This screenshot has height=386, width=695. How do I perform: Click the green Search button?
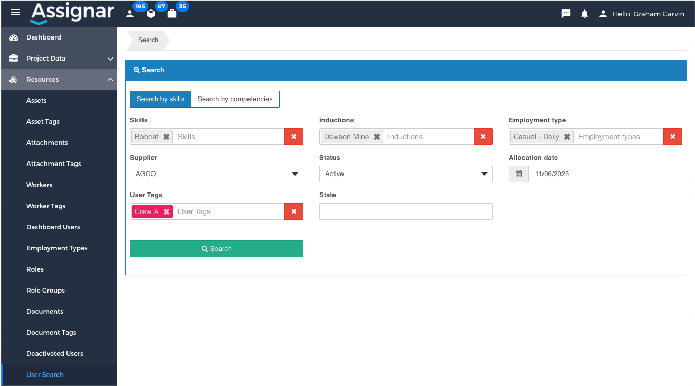216,249
